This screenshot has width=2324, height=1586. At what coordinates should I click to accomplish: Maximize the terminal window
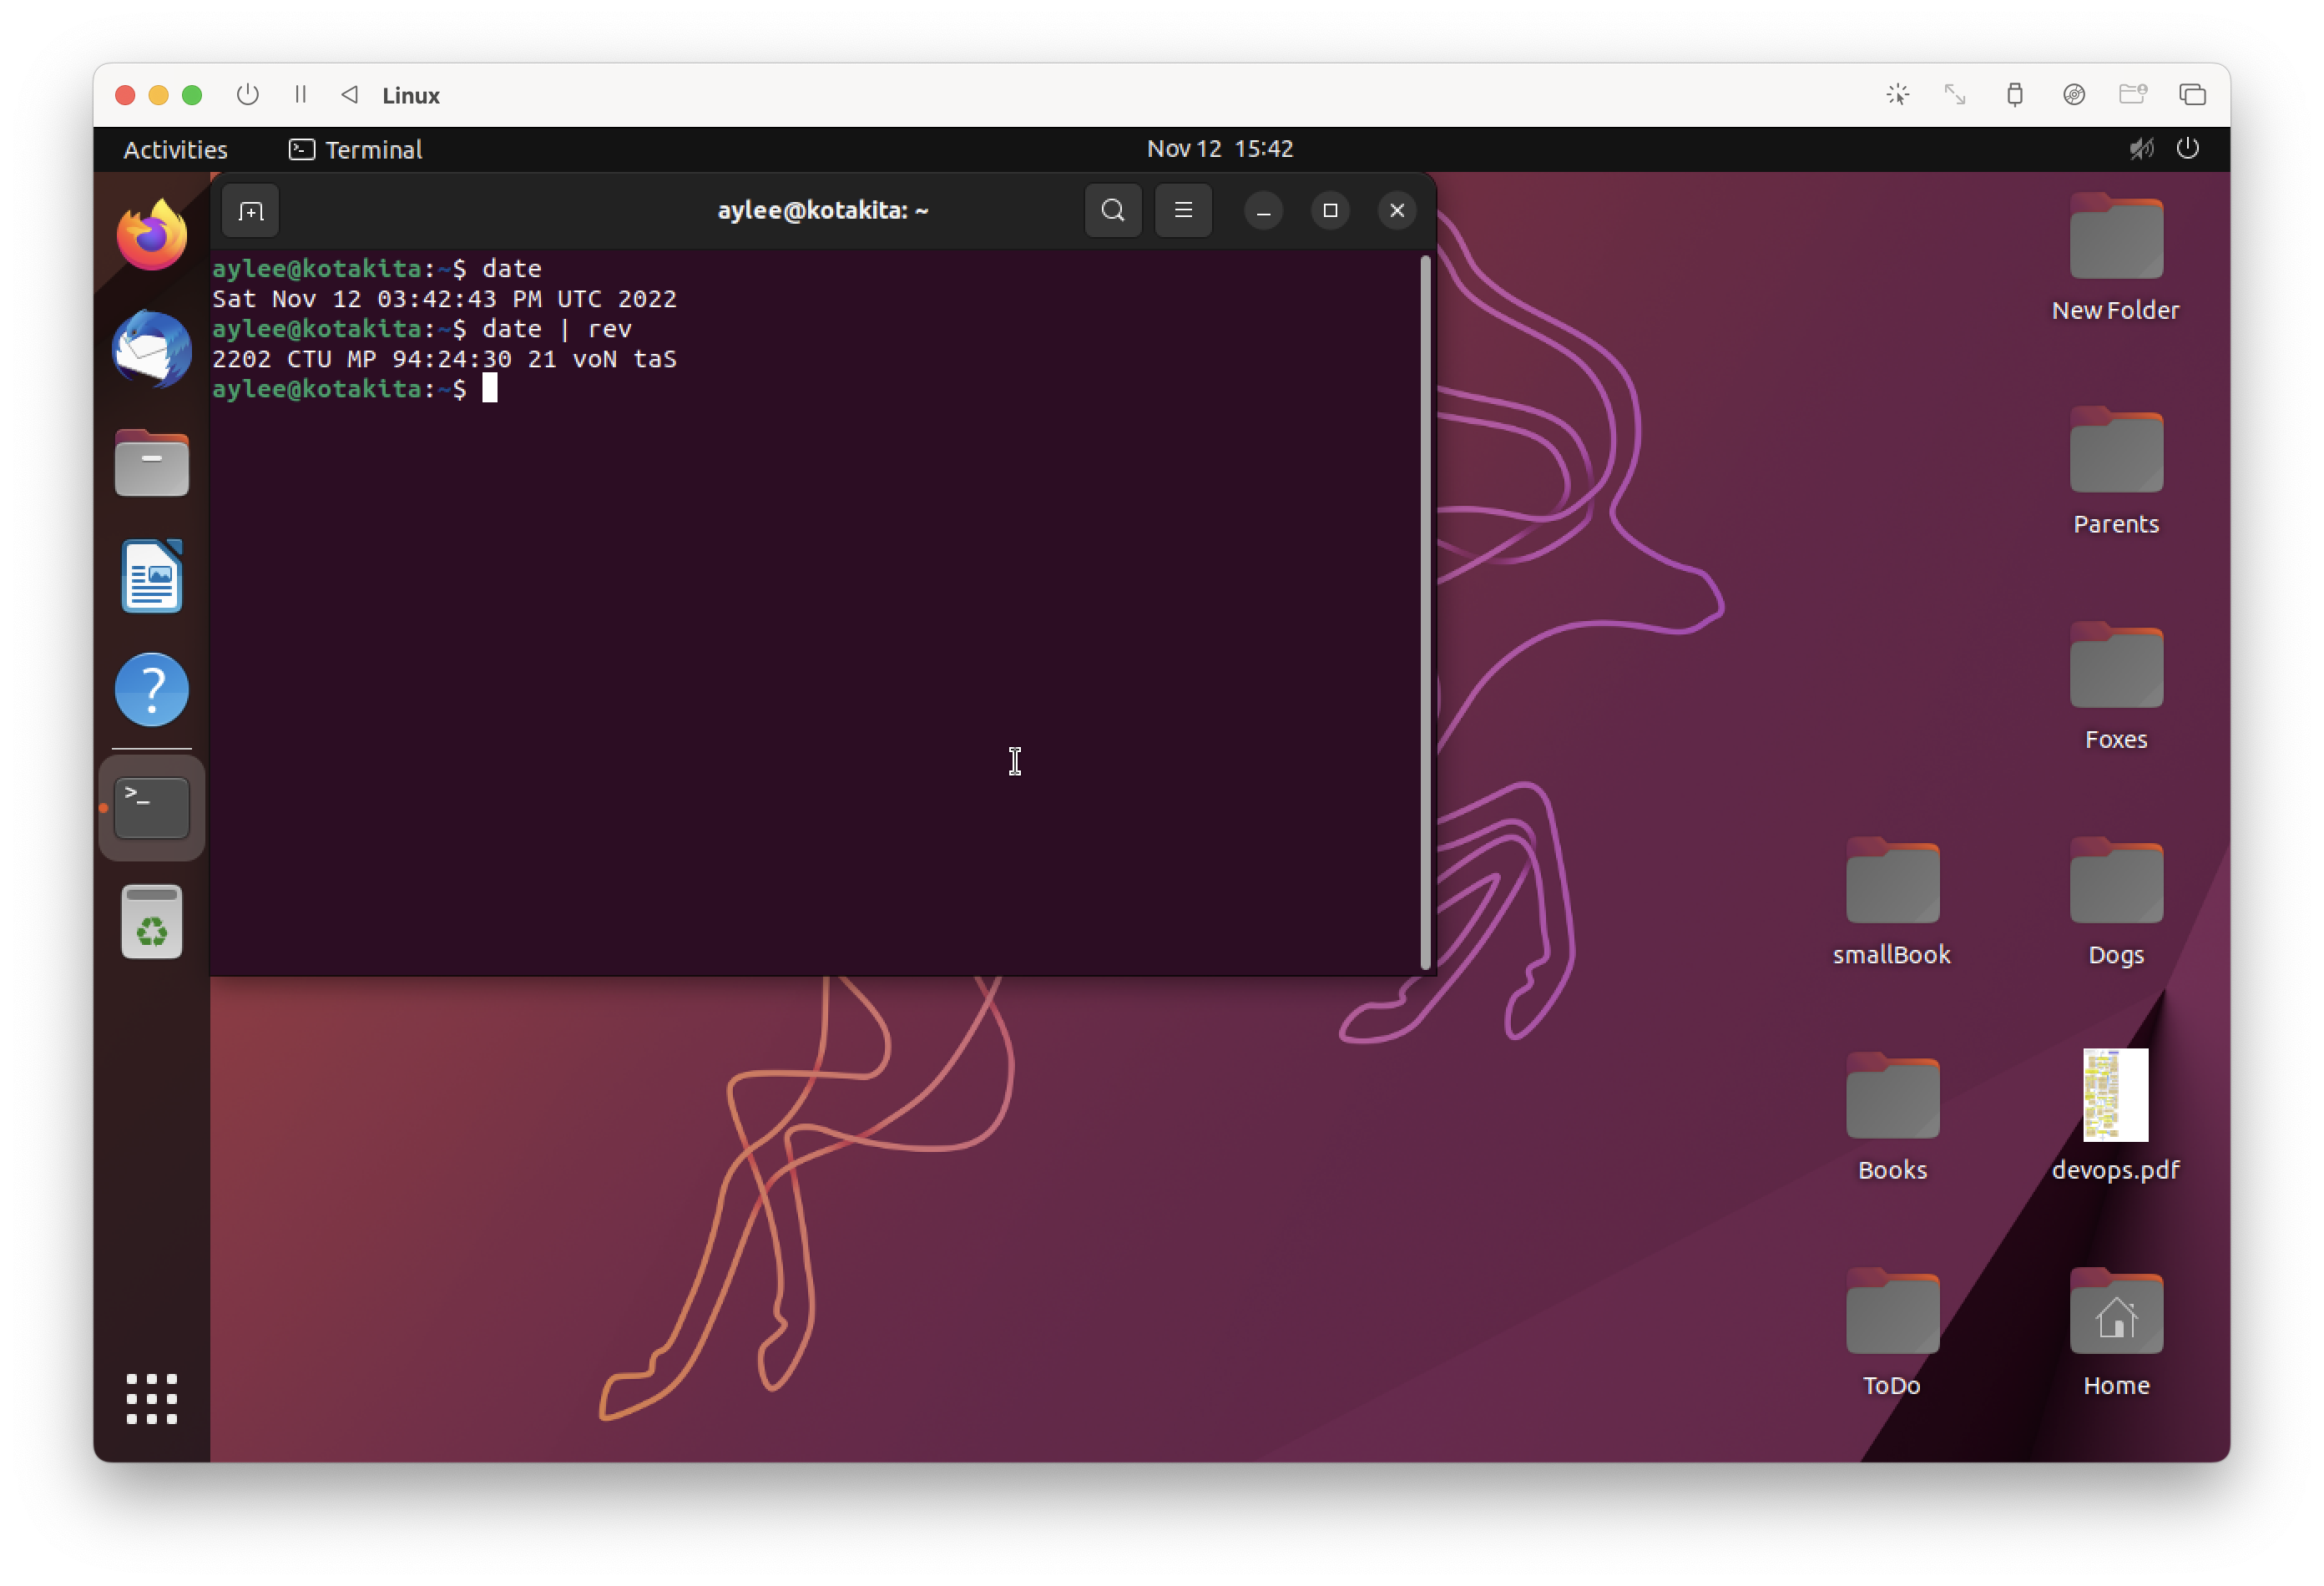[1330, 211]
